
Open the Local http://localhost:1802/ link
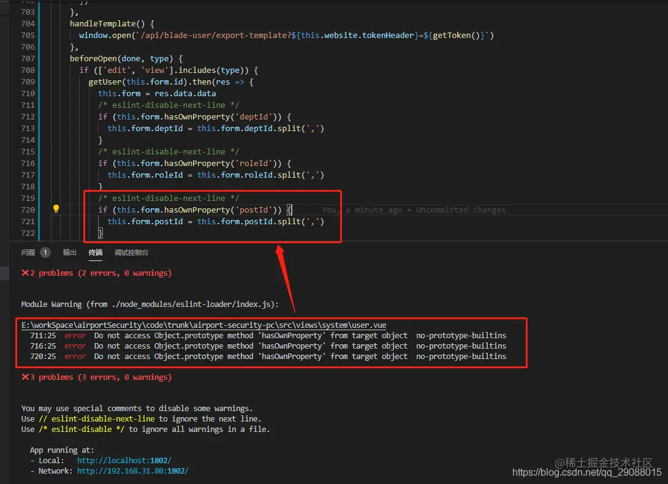[124, 461]
